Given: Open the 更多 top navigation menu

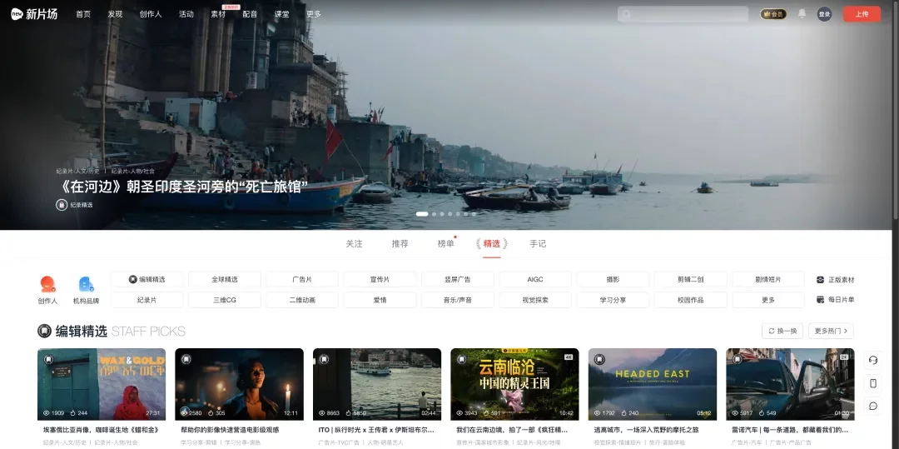Looking at the screenshot, I should click(314, 14).
